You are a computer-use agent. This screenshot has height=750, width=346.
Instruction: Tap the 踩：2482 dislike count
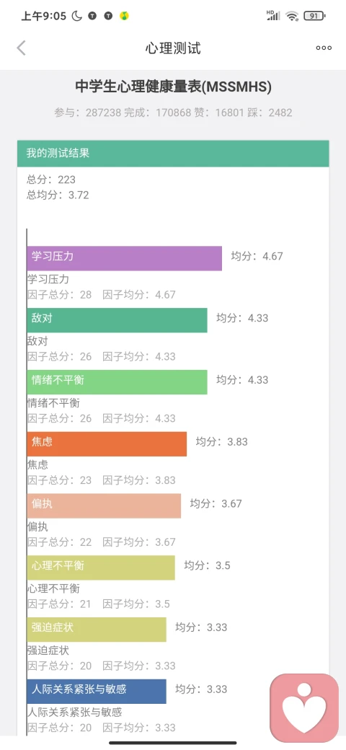272,113
